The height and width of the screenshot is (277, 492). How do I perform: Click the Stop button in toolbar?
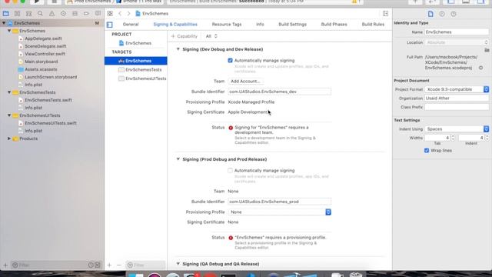point(54,2)
